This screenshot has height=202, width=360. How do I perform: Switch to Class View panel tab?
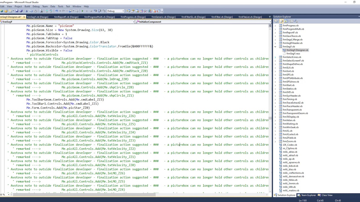pyautogui.click(x=325, y=195)
